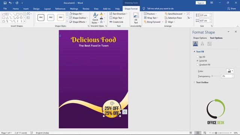Image resolution: width=240 pixels, height=135 pixels.
Task: Switch to Web Layout view
Action: (205, 133)
